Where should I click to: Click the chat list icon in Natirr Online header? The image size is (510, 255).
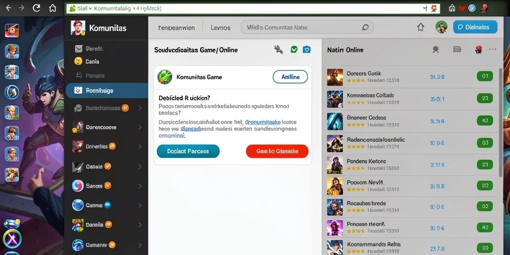point(457,49)
